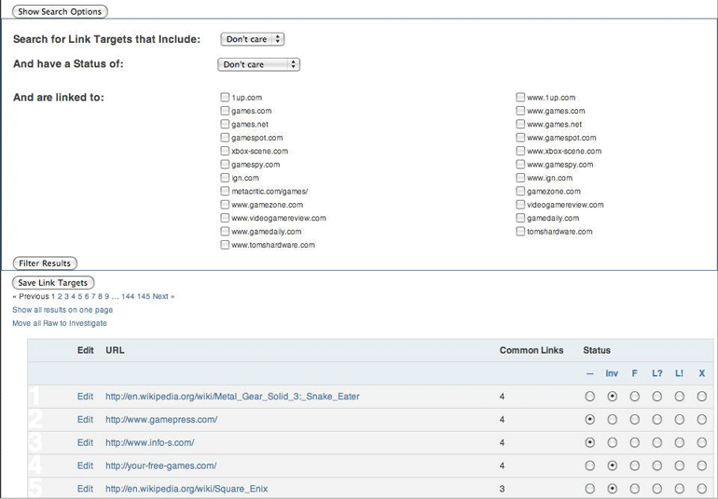Click Move all Raw to Investigate
Image resolution: width=718 pixels, height=499 pixels.
click(60, 323)
